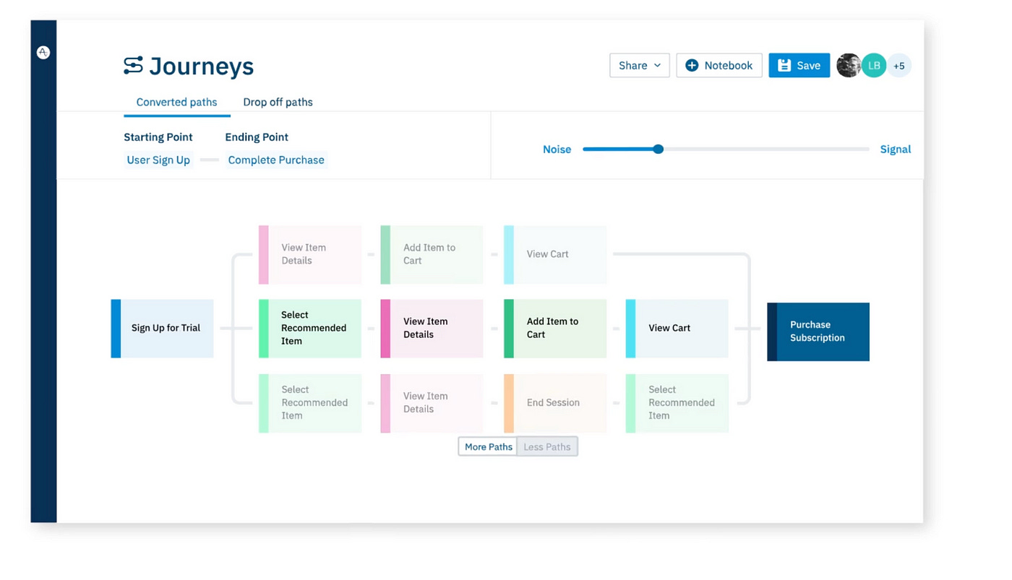Change the User Sign Up starting point
This screenshot has height=580, width=1012.
tap(158, 160)
